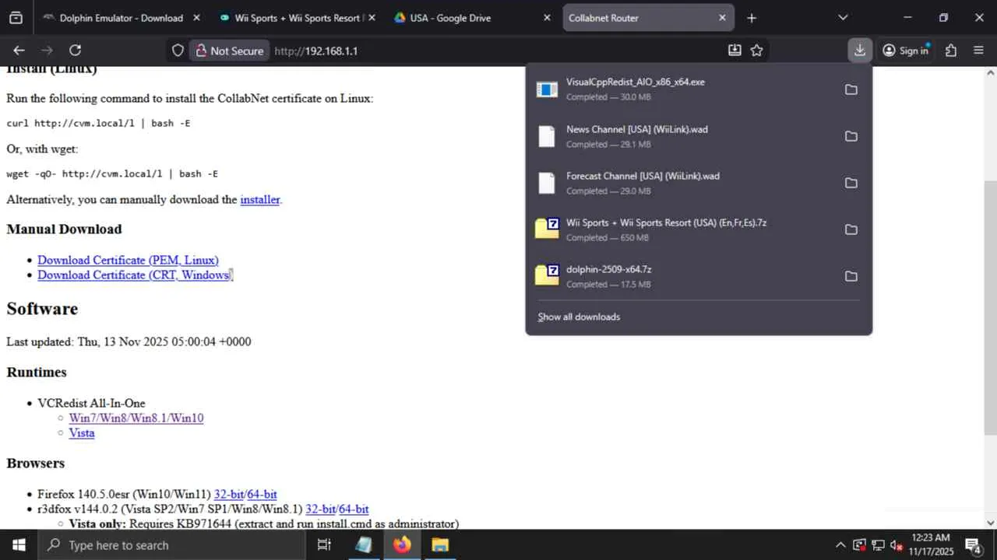This screenshot has height=560, width=997.
Task: Click the scrollbar down arrow
Action: tap(991, 523)
